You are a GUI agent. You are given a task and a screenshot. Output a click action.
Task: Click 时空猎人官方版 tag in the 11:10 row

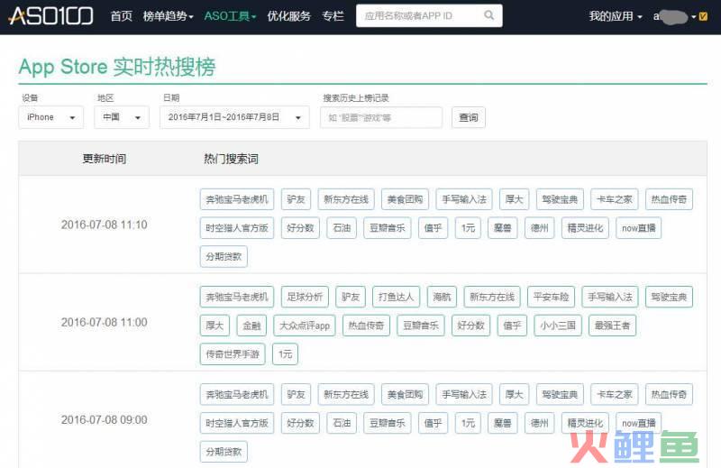237,228
